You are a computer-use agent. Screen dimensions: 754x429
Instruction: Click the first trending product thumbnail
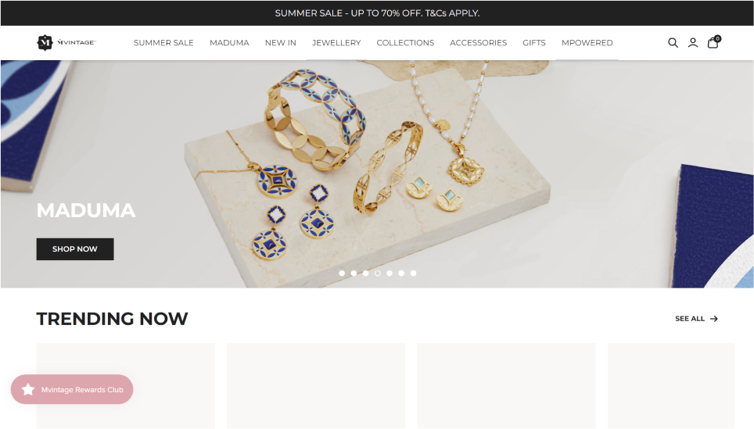(x=125, y=386)
